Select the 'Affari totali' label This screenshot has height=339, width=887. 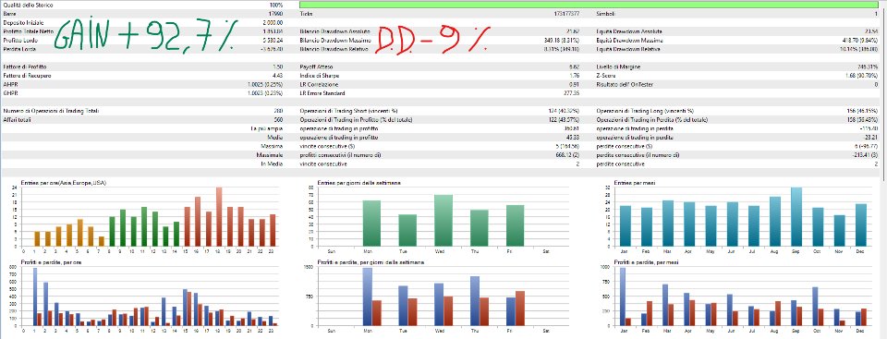pos(17,120)
